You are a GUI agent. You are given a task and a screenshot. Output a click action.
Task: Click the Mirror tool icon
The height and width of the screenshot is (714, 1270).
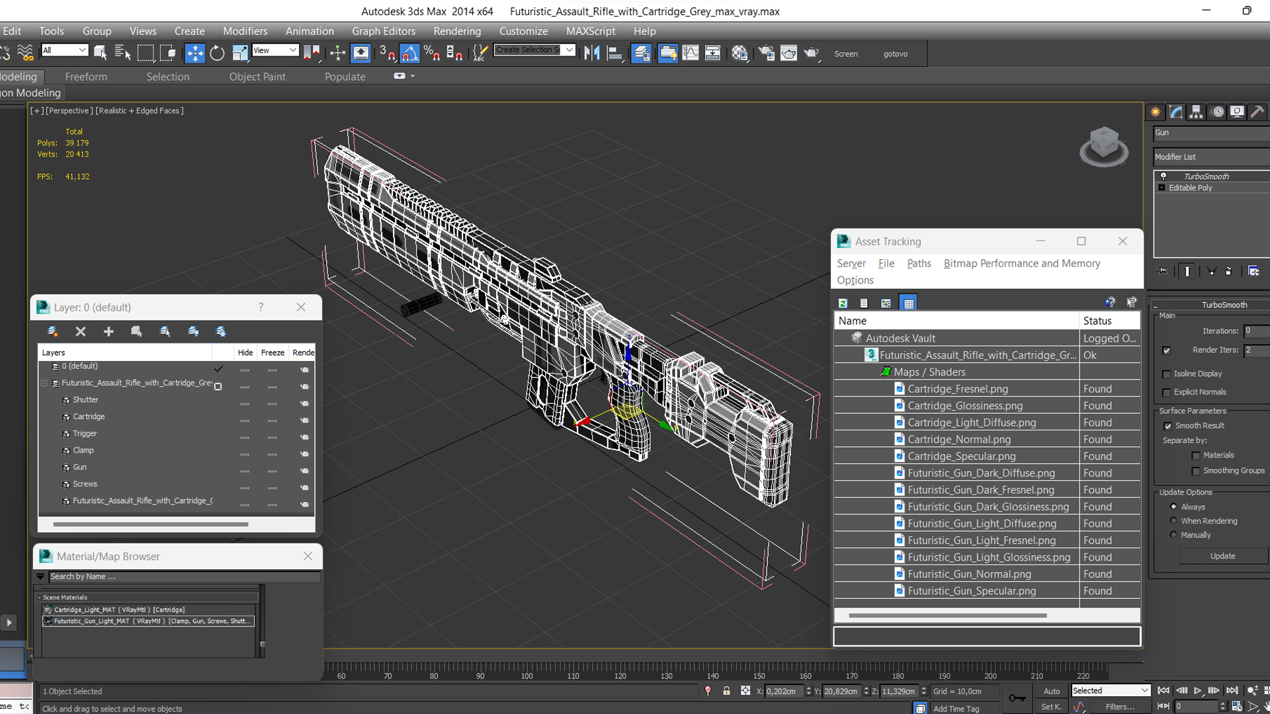592,54
